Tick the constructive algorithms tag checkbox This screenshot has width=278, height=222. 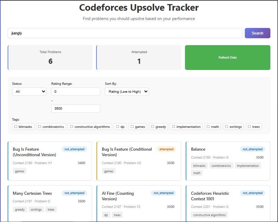pos(72,127)
